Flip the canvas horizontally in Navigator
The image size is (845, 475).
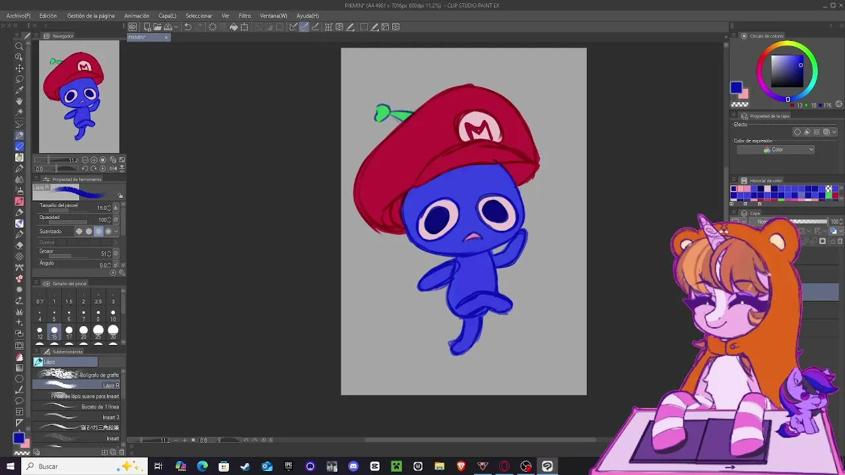tap(112, 169)
